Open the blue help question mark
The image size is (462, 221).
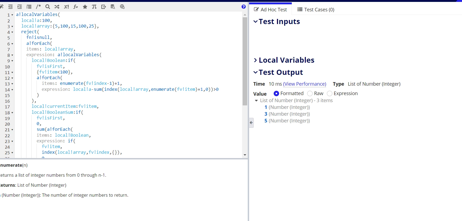pyautogui.click(x=243, y=7)
